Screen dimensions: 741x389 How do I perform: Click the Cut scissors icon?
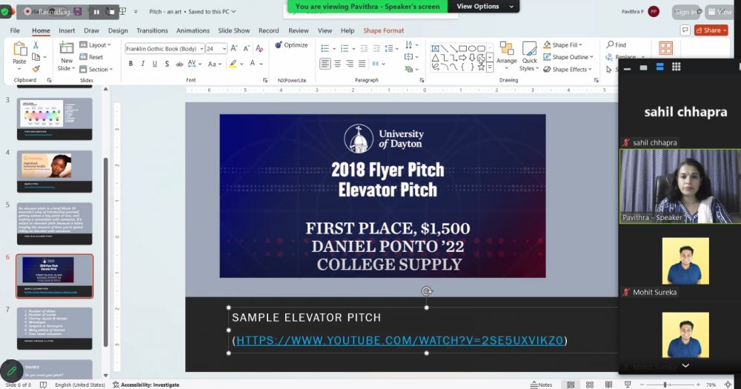(x=36, y=46)
